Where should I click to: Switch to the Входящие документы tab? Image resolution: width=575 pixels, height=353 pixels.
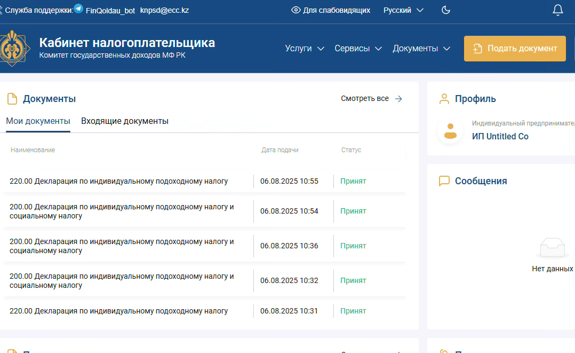124,121
